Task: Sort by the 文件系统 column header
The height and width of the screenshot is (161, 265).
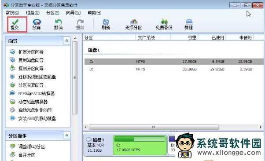Action: (153, 37)
